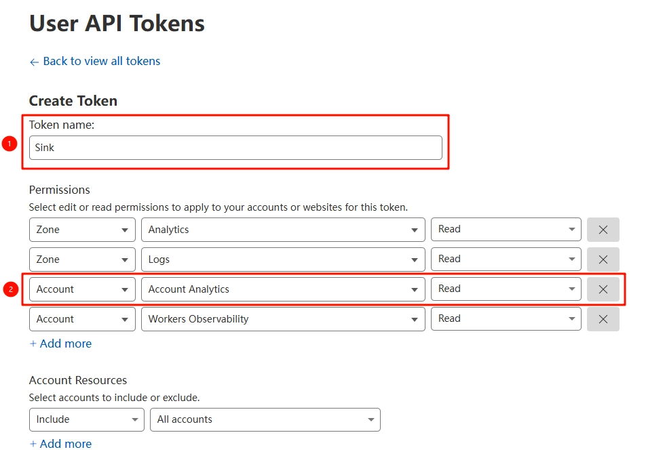Remove the Workers Observability permission row
The image size is (646, 458).
point(603,318)
